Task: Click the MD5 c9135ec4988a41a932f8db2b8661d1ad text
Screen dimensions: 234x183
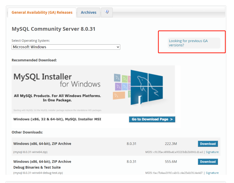Action: click(174, 152)
